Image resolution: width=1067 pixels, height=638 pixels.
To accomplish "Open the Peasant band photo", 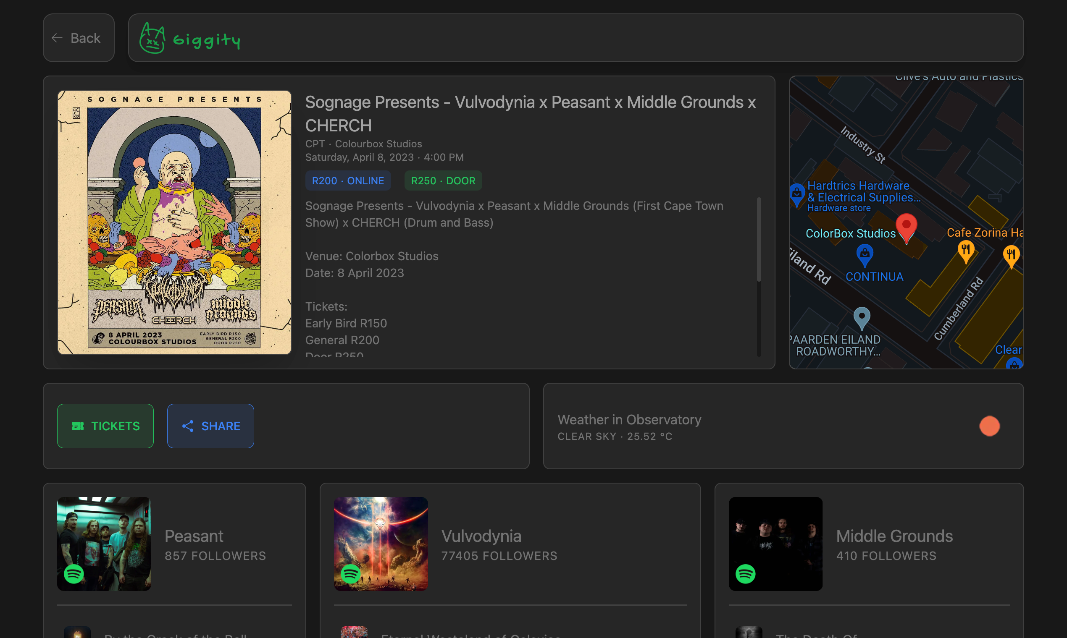I will pos(104,544).
